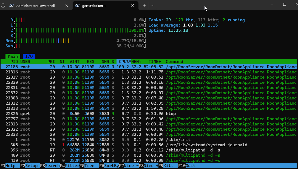This screenshot has width=298, height=169.
Task: Click F7 Nice - in the function bar
Action: (129, 166)
